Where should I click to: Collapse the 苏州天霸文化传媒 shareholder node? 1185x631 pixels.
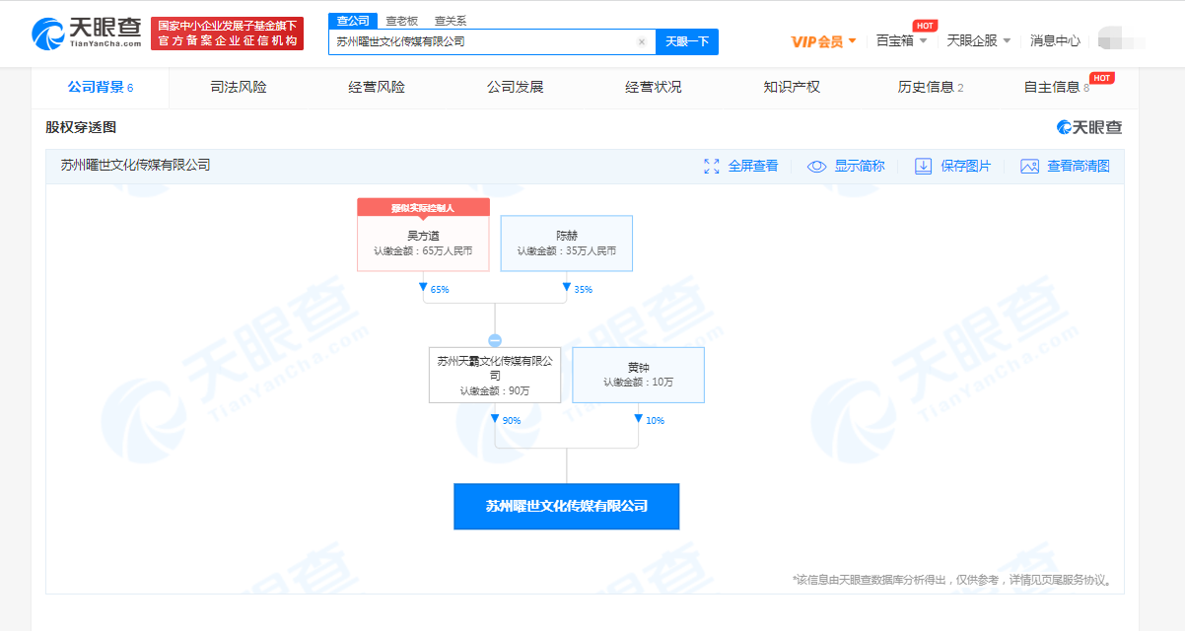pyautogui.click(x=495, y=340)
